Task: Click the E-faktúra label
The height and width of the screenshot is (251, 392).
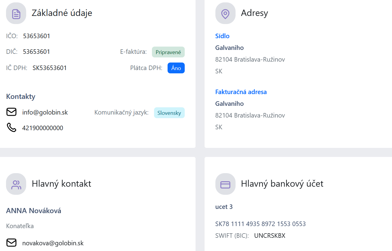Action: click(133, 52)
